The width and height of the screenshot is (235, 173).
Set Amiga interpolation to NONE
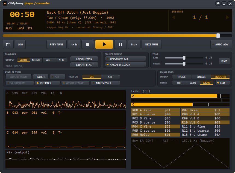(182, 77)
